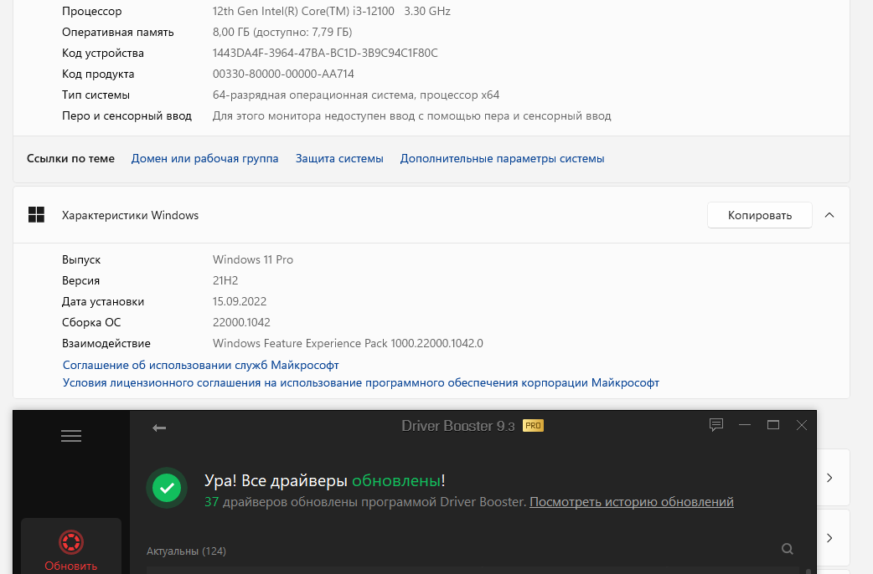873x574 pixels.
Task: Select pen and touch input description text
Action: tap(412, 116)
